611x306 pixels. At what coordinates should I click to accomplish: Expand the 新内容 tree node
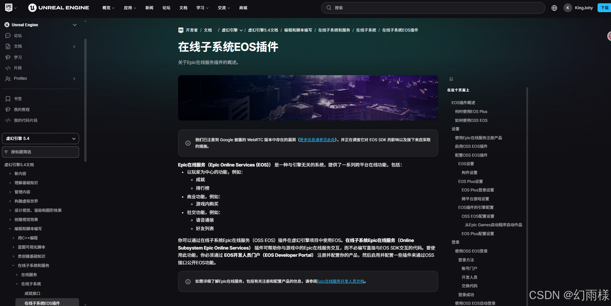tap(10, 174)
